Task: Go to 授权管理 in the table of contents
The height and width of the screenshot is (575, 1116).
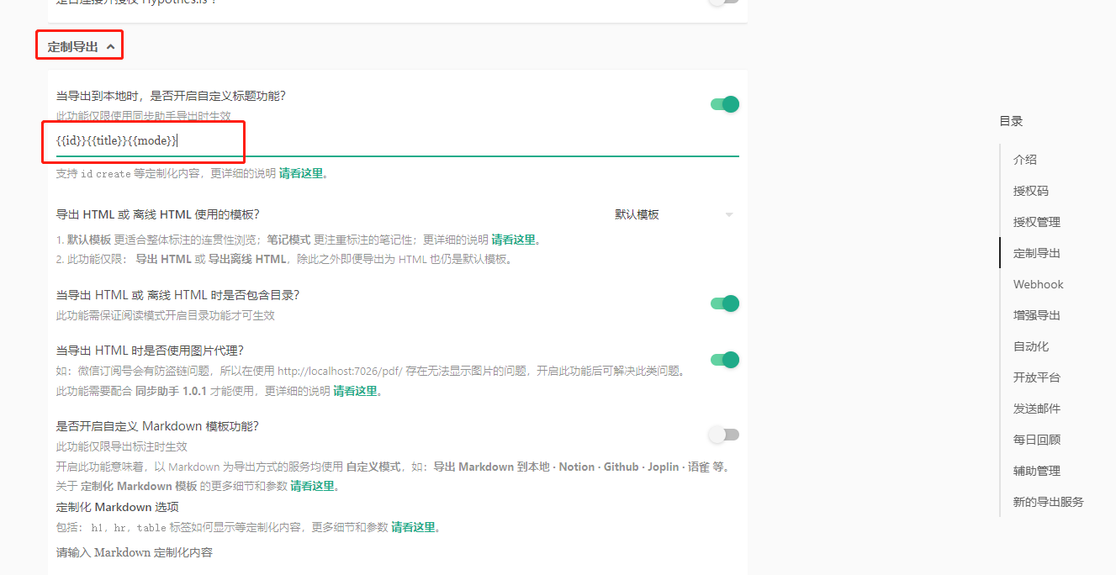Action: pyautogui.click(x=1037, y=222)
